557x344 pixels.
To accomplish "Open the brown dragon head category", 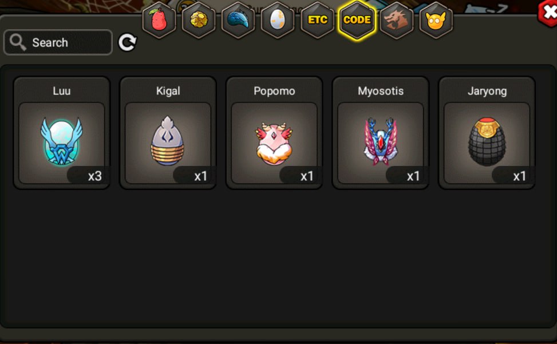I will 397,20.
